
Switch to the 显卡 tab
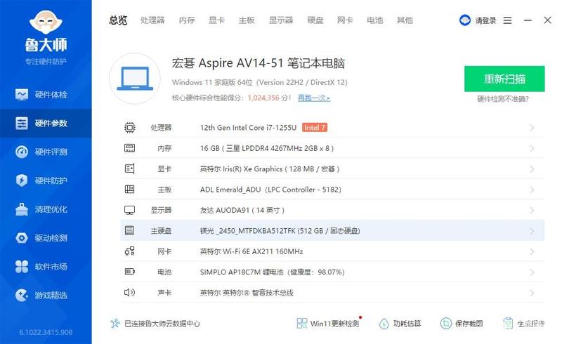click(x=217, y=20)
